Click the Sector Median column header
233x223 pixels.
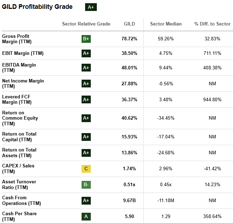pos(166,24)
